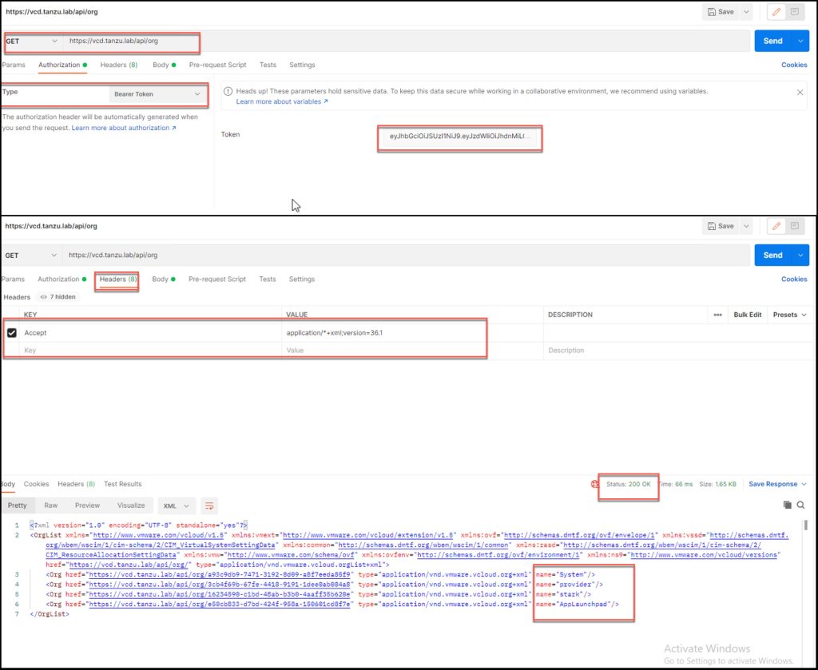Open the XML format dropdown
Screen dimensions: 818x670
[x=177, y=505]
